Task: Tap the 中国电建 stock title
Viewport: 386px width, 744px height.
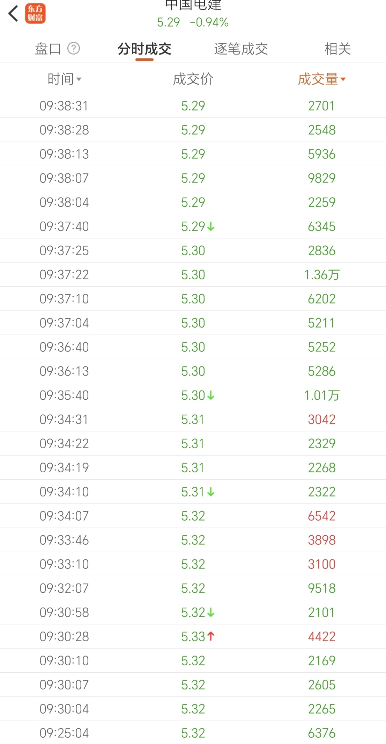Action: coord(193,5)
